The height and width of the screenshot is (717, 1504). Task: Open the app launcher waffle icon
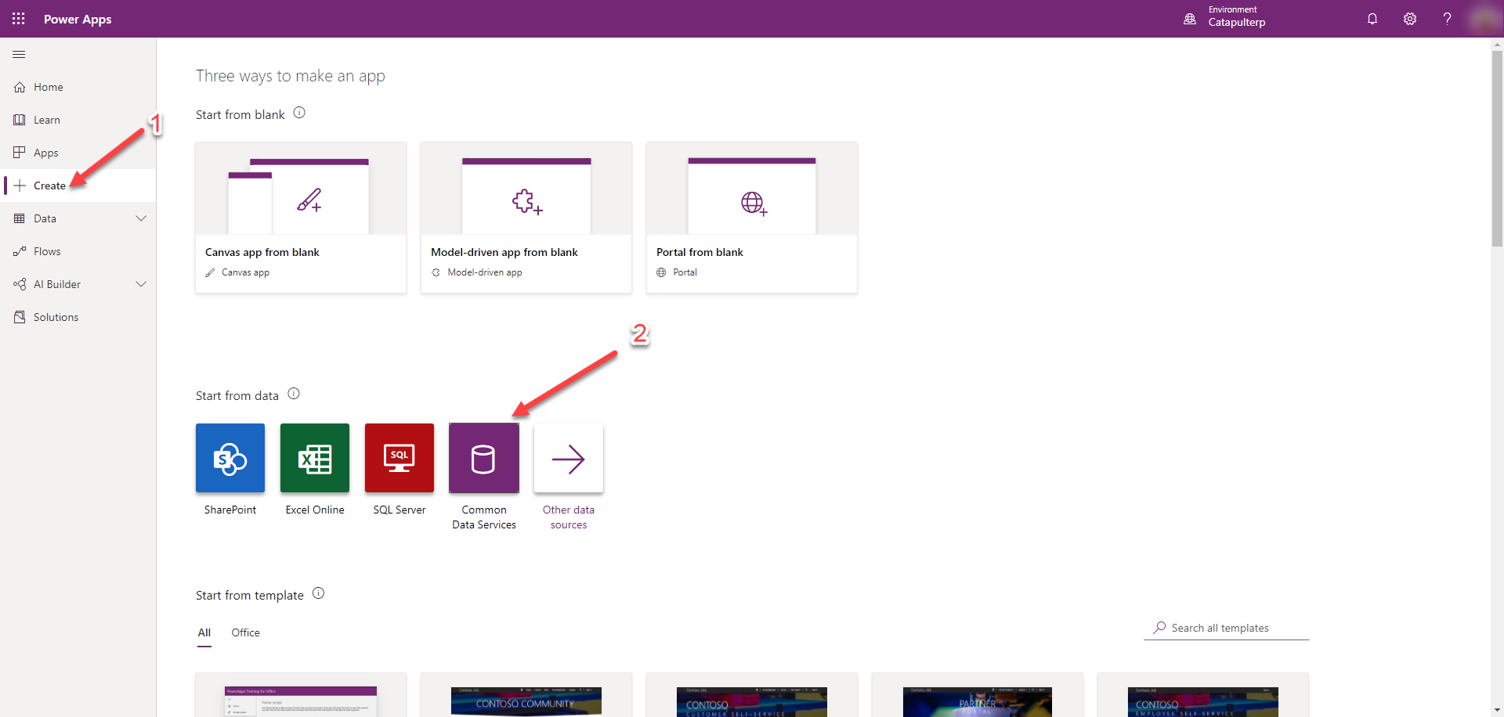pos(19,19)
